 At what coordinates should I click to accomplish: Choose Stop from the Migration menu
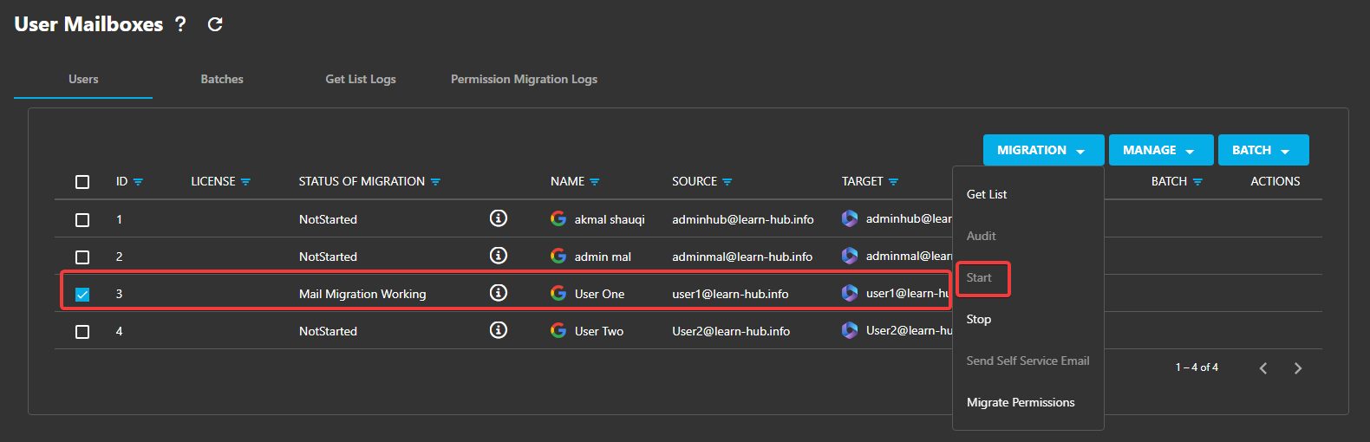[979, 319]
